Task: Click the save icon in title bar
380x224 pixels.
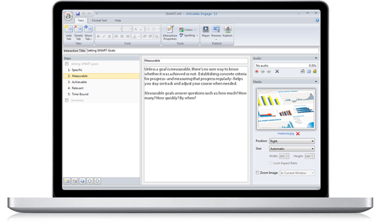Action: click(x=78, y=14)
